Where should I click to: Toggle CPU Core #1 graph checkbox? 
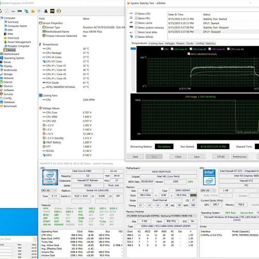pyautogui.click(x=172, y=49)
